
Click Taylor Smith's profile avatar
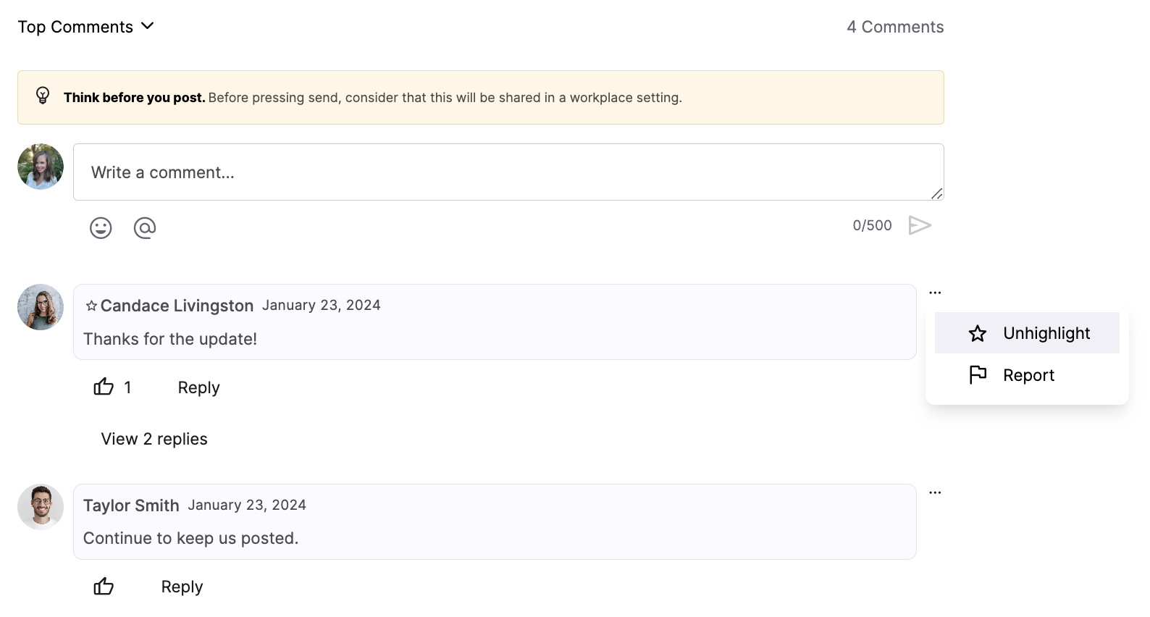point(41,507)
